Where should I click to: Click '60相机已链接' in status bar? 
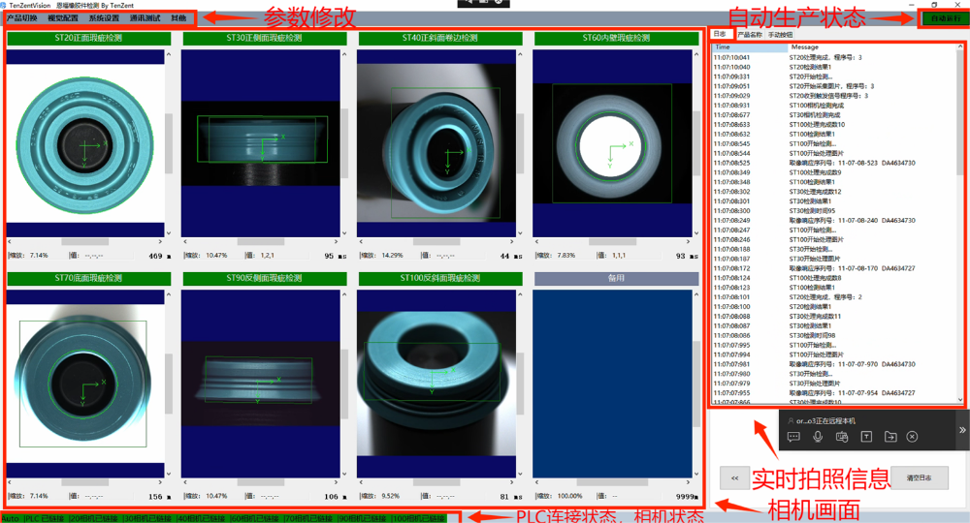(x=255, y=519)
